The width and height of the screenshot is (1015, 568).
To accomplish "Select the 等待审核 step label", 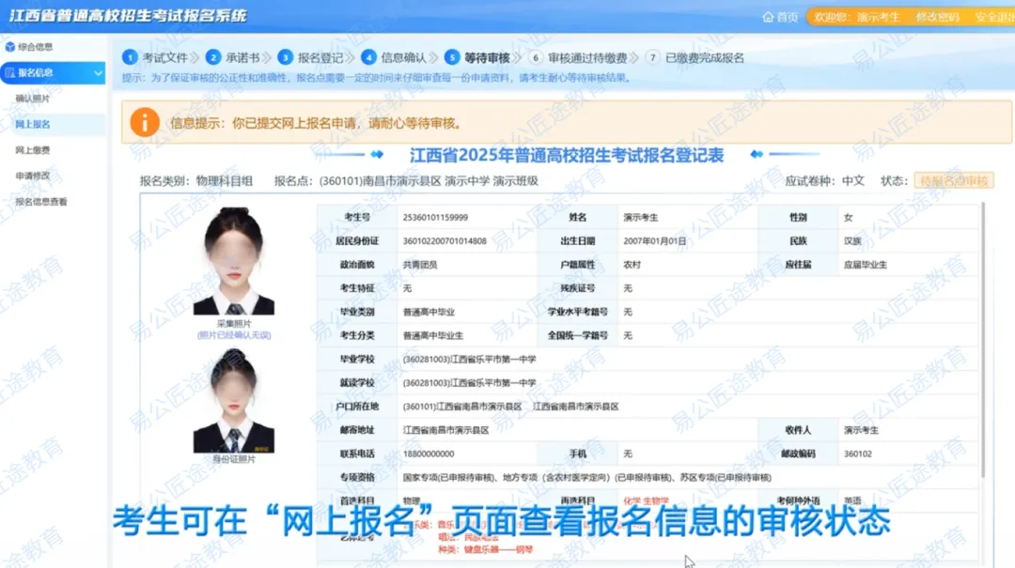I will point(488,57).
